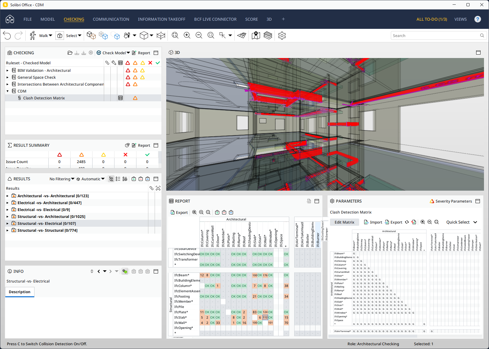Click Export in the Report panel
The width and height of the screenshot is (489, 349).
tap(179, 213)
